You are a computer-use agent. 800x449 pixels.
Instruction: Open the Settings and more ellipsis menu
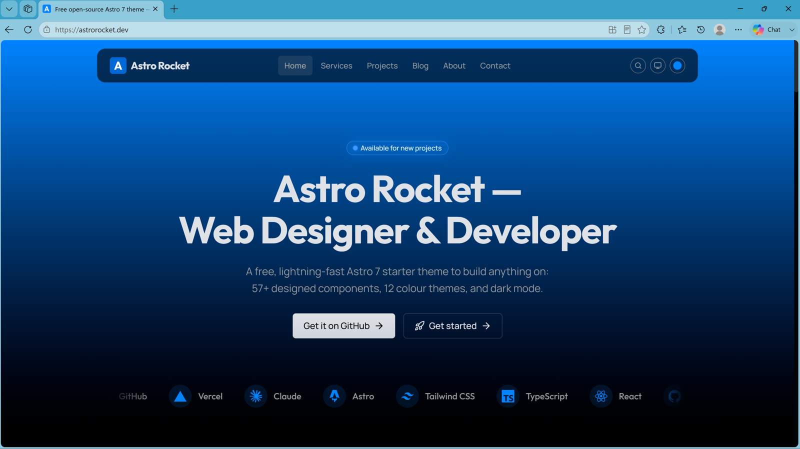(x=738, y=29)
